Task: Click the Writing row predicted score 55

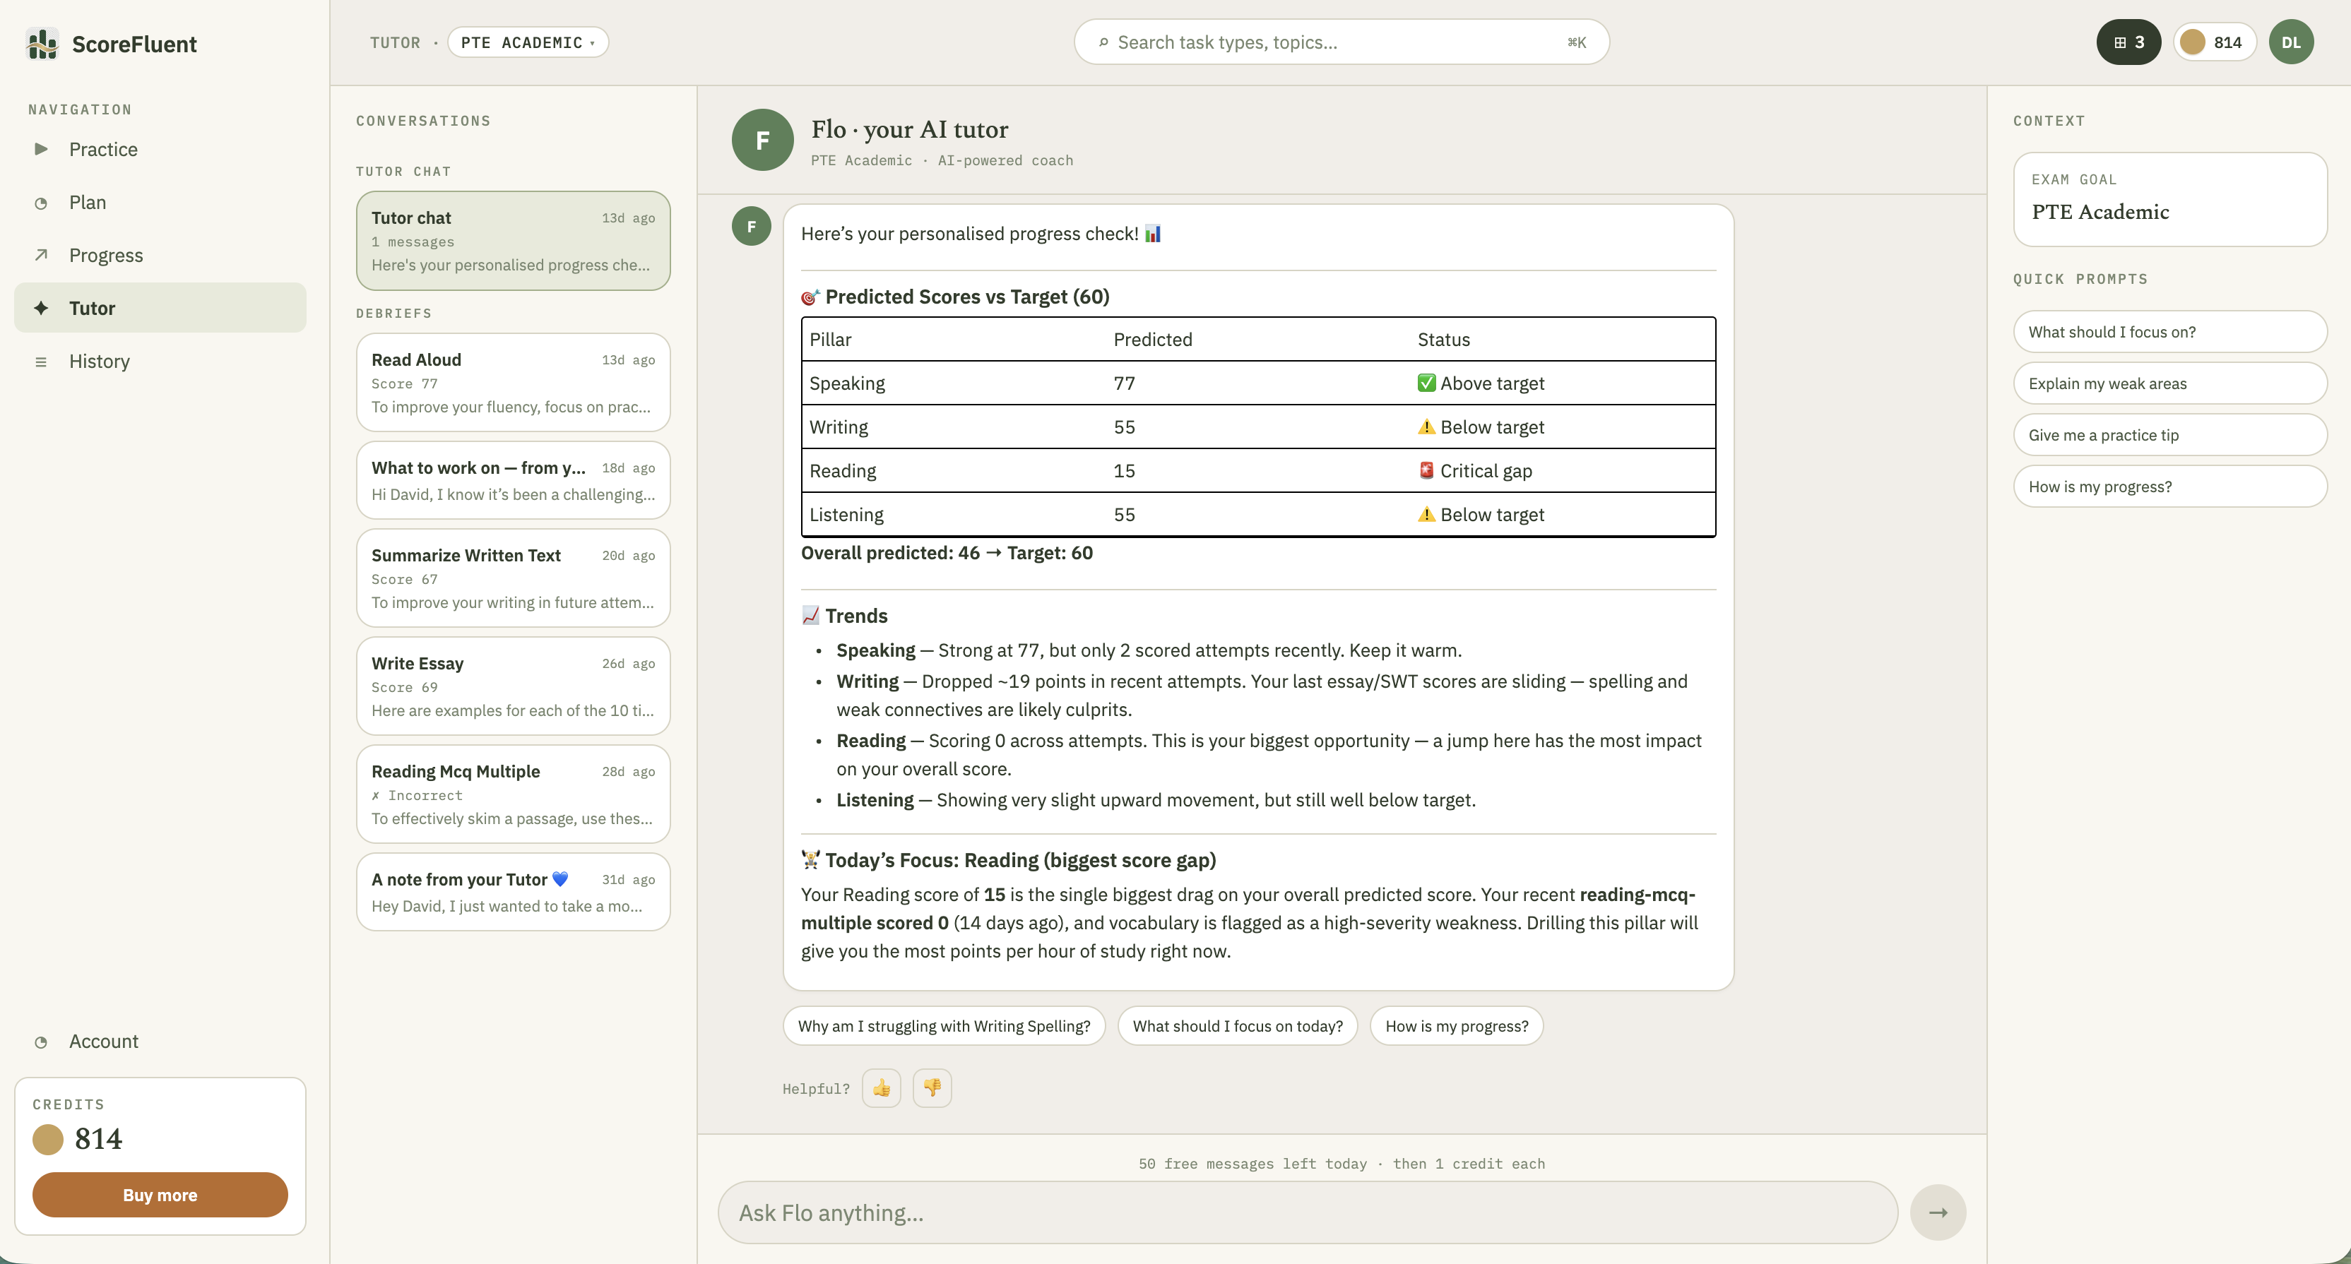Action: pos(1125,427)
